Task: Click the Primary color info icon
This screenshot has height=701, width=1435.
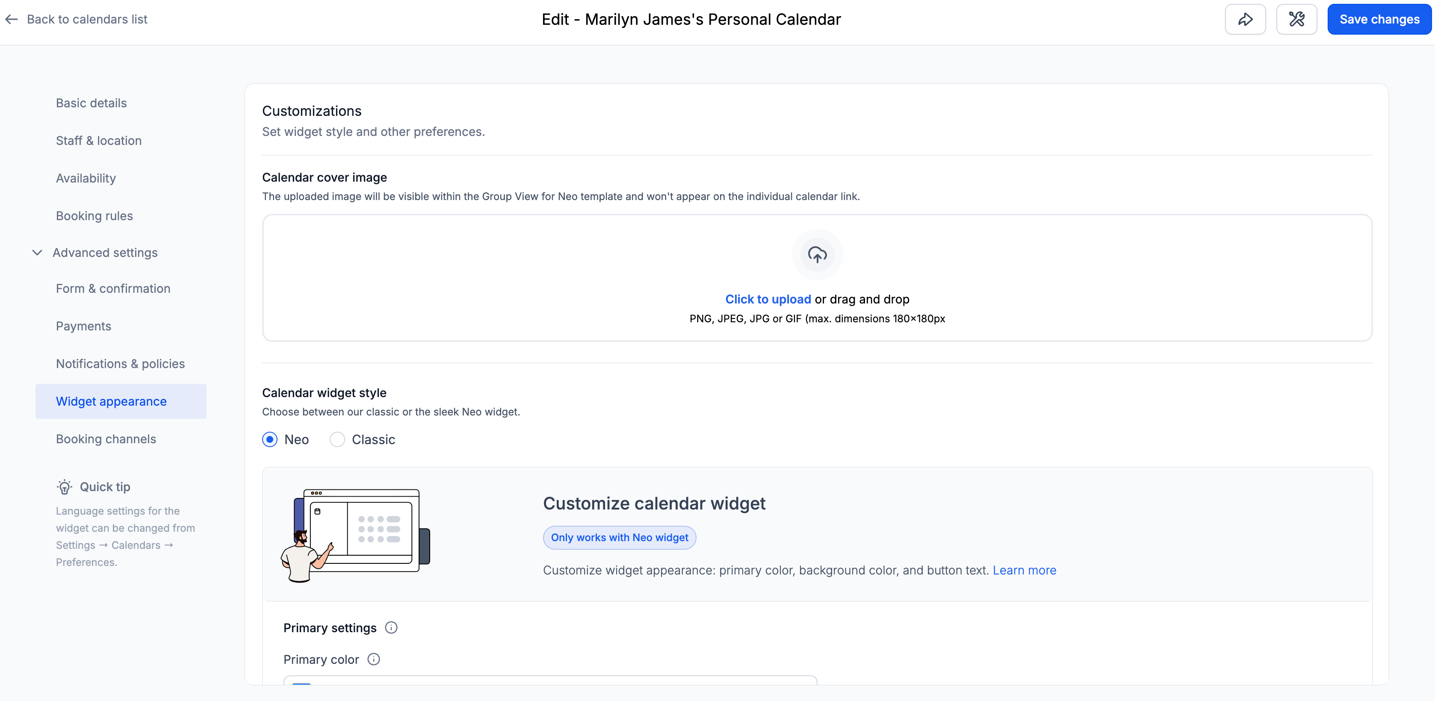Action: [x=374, y=659]
